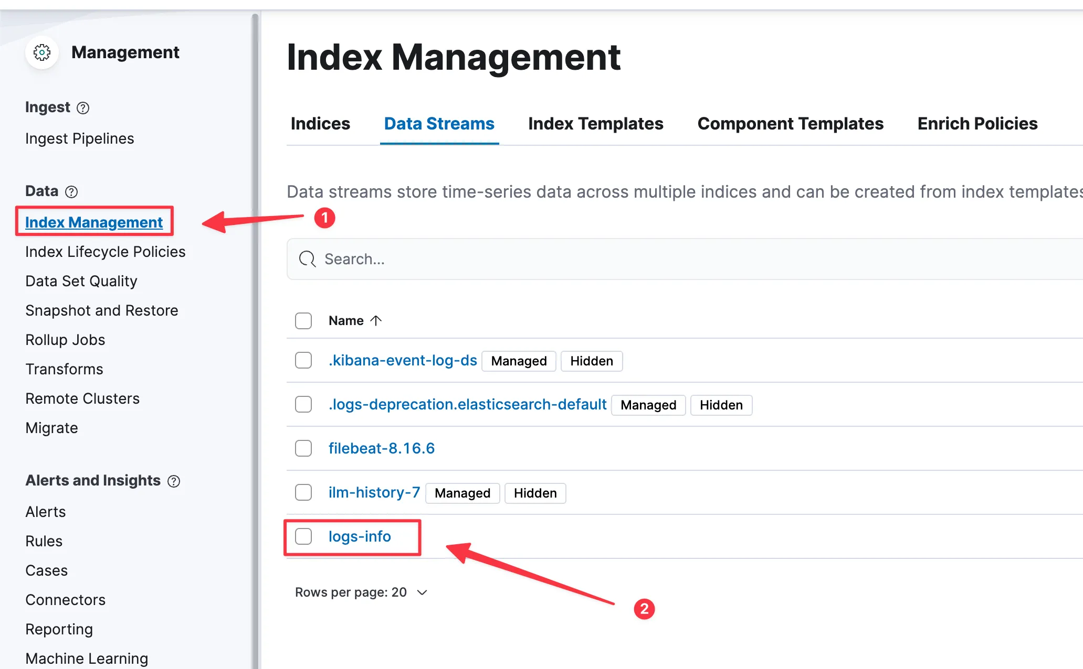Open Ingest Pipelines from the sidebar
The image size is (1083, 669).
(80, 138)
